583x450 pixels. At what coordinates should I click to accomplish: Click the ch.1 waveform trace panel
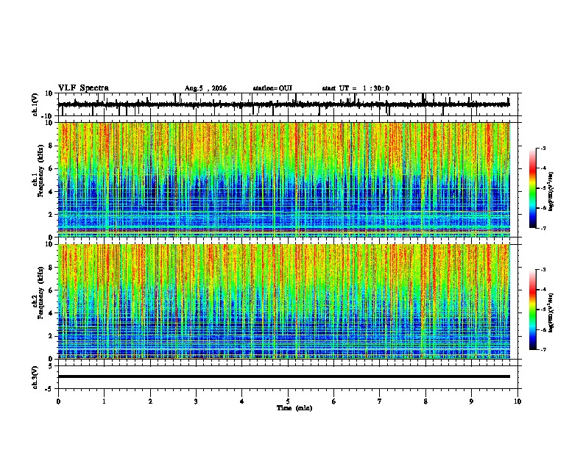[288, 104]
